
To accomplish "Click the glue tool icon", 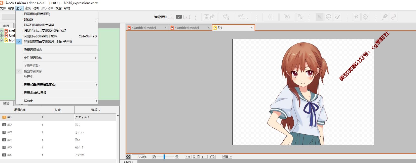I will point(300,17).
